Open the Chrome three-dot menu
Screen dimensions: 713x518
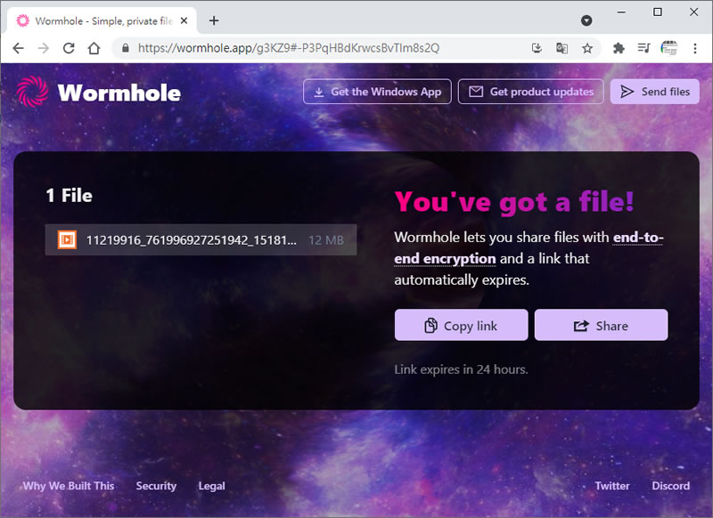pyautogui.click(x=695, y=48)
